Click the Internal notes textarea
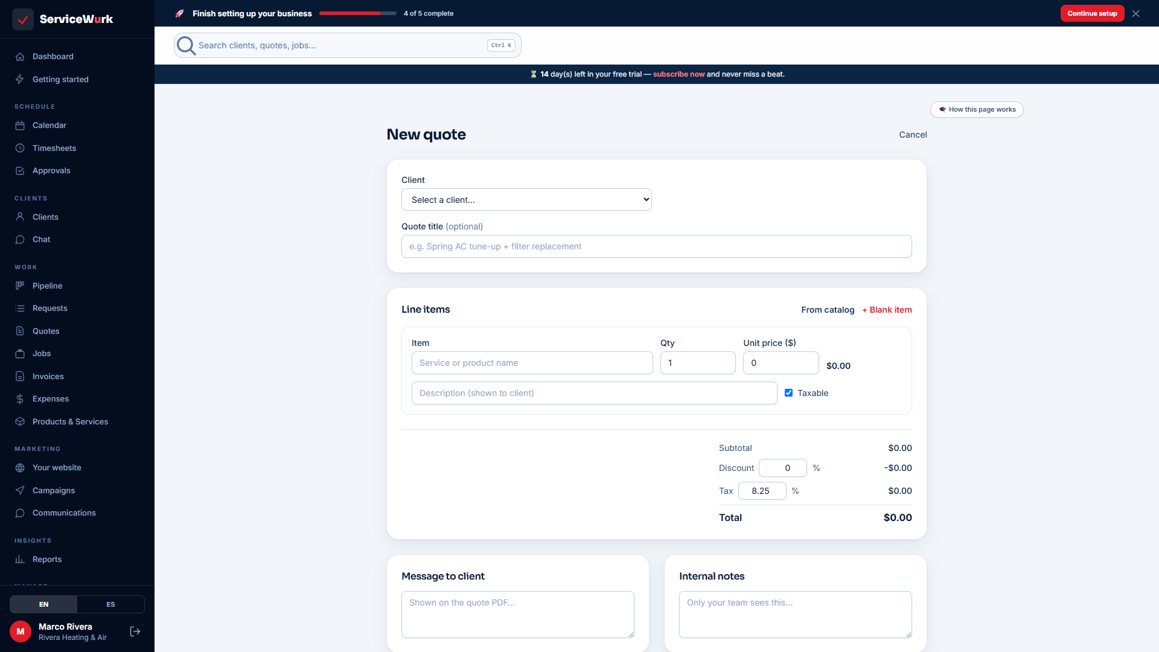1159x652 pixels. pos(795,615)
